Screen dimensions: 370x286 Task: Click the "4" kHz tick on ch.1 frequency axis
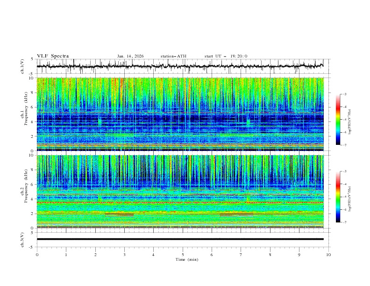[33, 122]
